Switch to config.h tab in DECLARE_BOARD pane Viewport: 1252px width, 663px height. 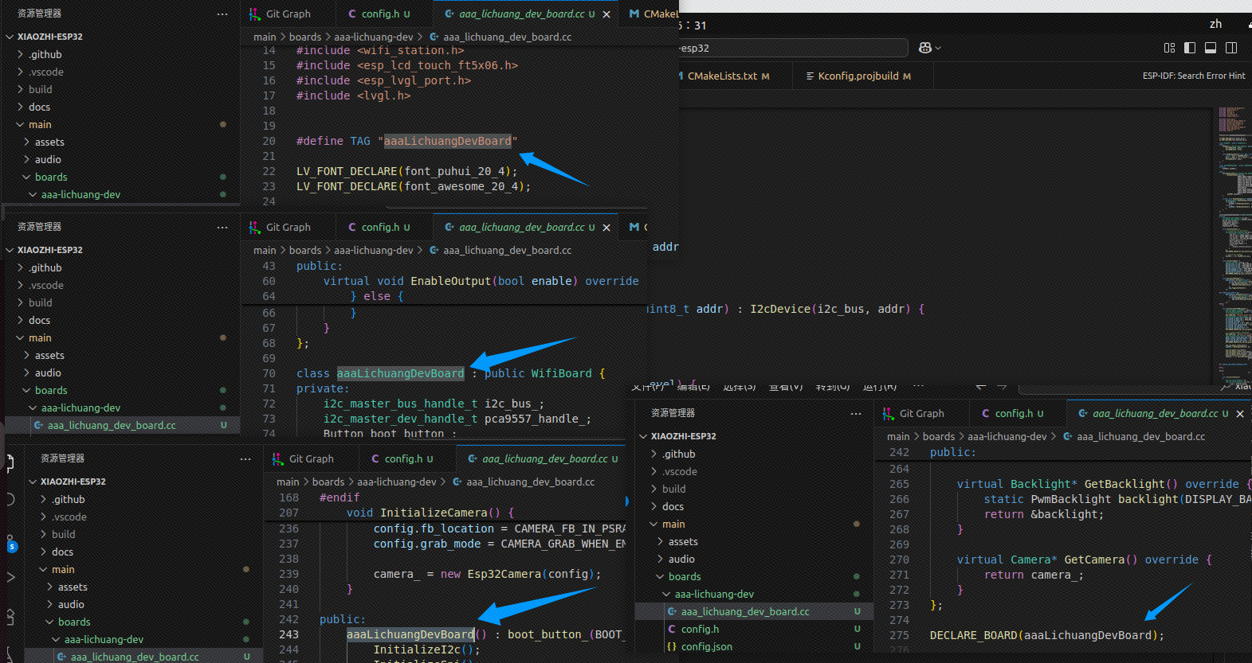[x=1013, y=414]
